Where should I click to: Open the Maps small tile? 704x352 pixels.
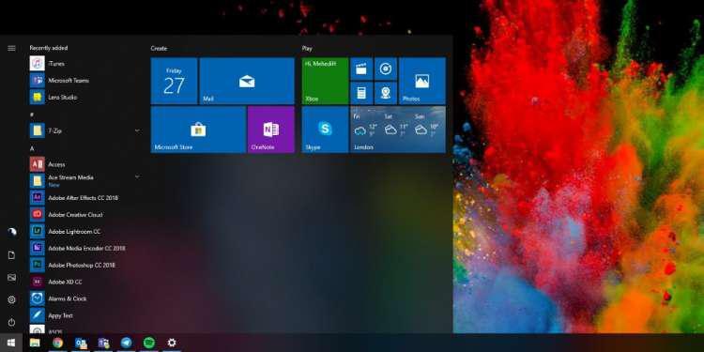pyautogui.click(x=386, y=93)
